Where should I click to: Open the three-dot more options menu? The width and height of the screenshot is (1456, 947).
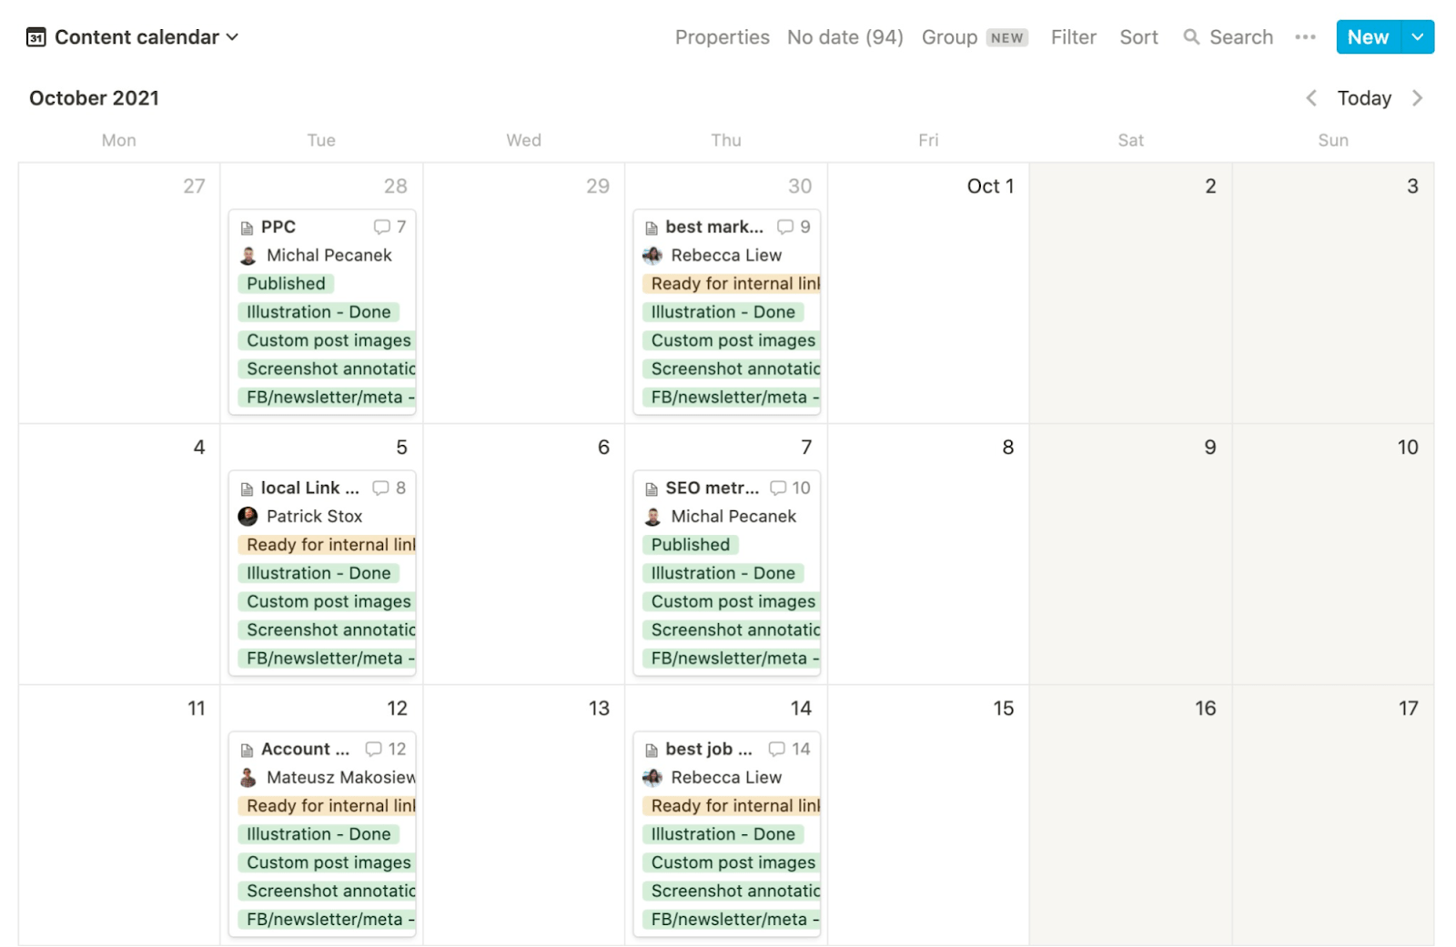pos(1305,37)
